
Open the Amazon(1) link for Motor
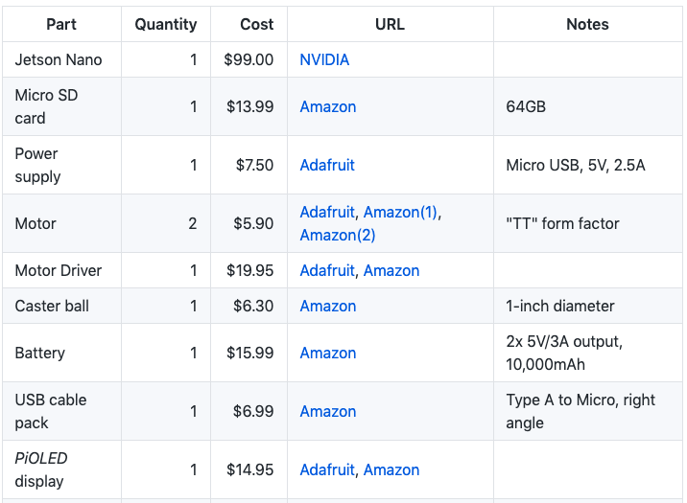pos(400,212)
